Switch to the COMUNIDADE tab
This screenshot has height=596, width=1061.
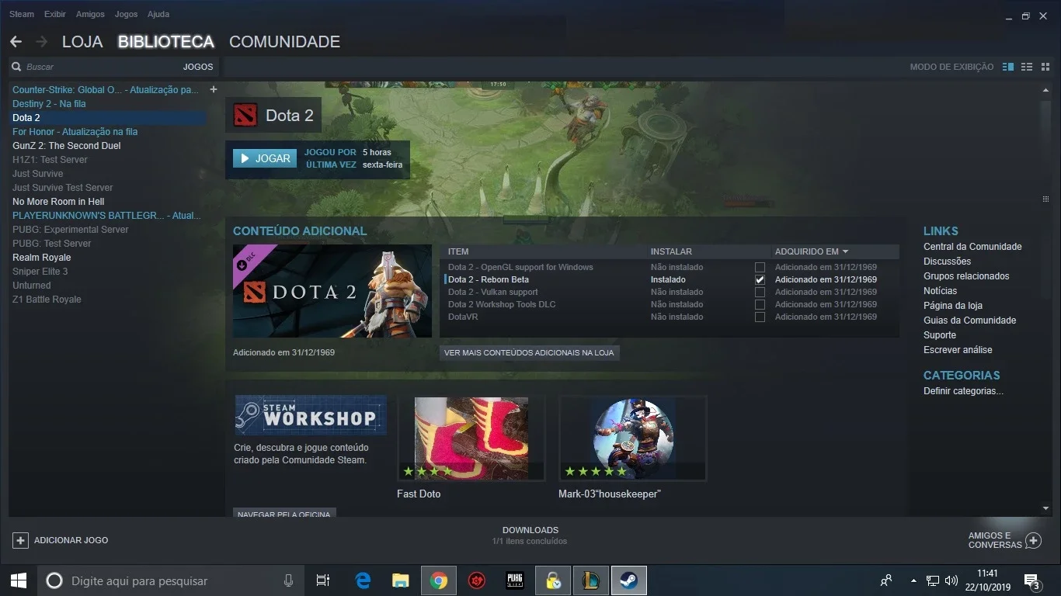pos(284,42)
